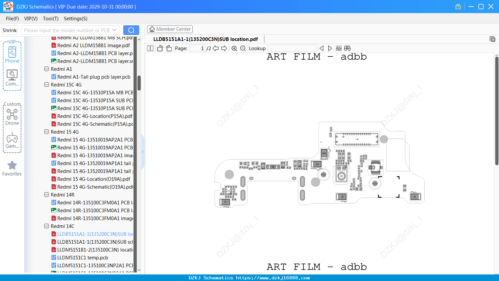Collapse the Redmi 15 4G node
Viewport: 499px width, 281px height.
47,132
